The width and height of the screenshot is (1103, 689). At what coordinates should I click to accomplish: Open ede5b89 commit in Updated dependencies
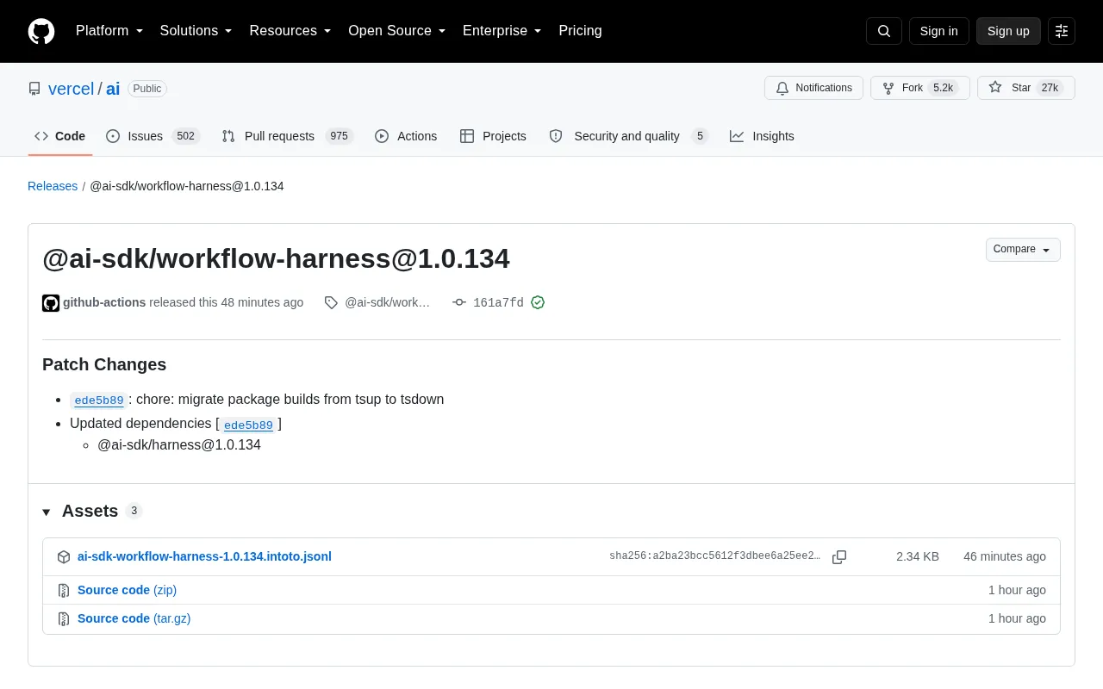248,425
